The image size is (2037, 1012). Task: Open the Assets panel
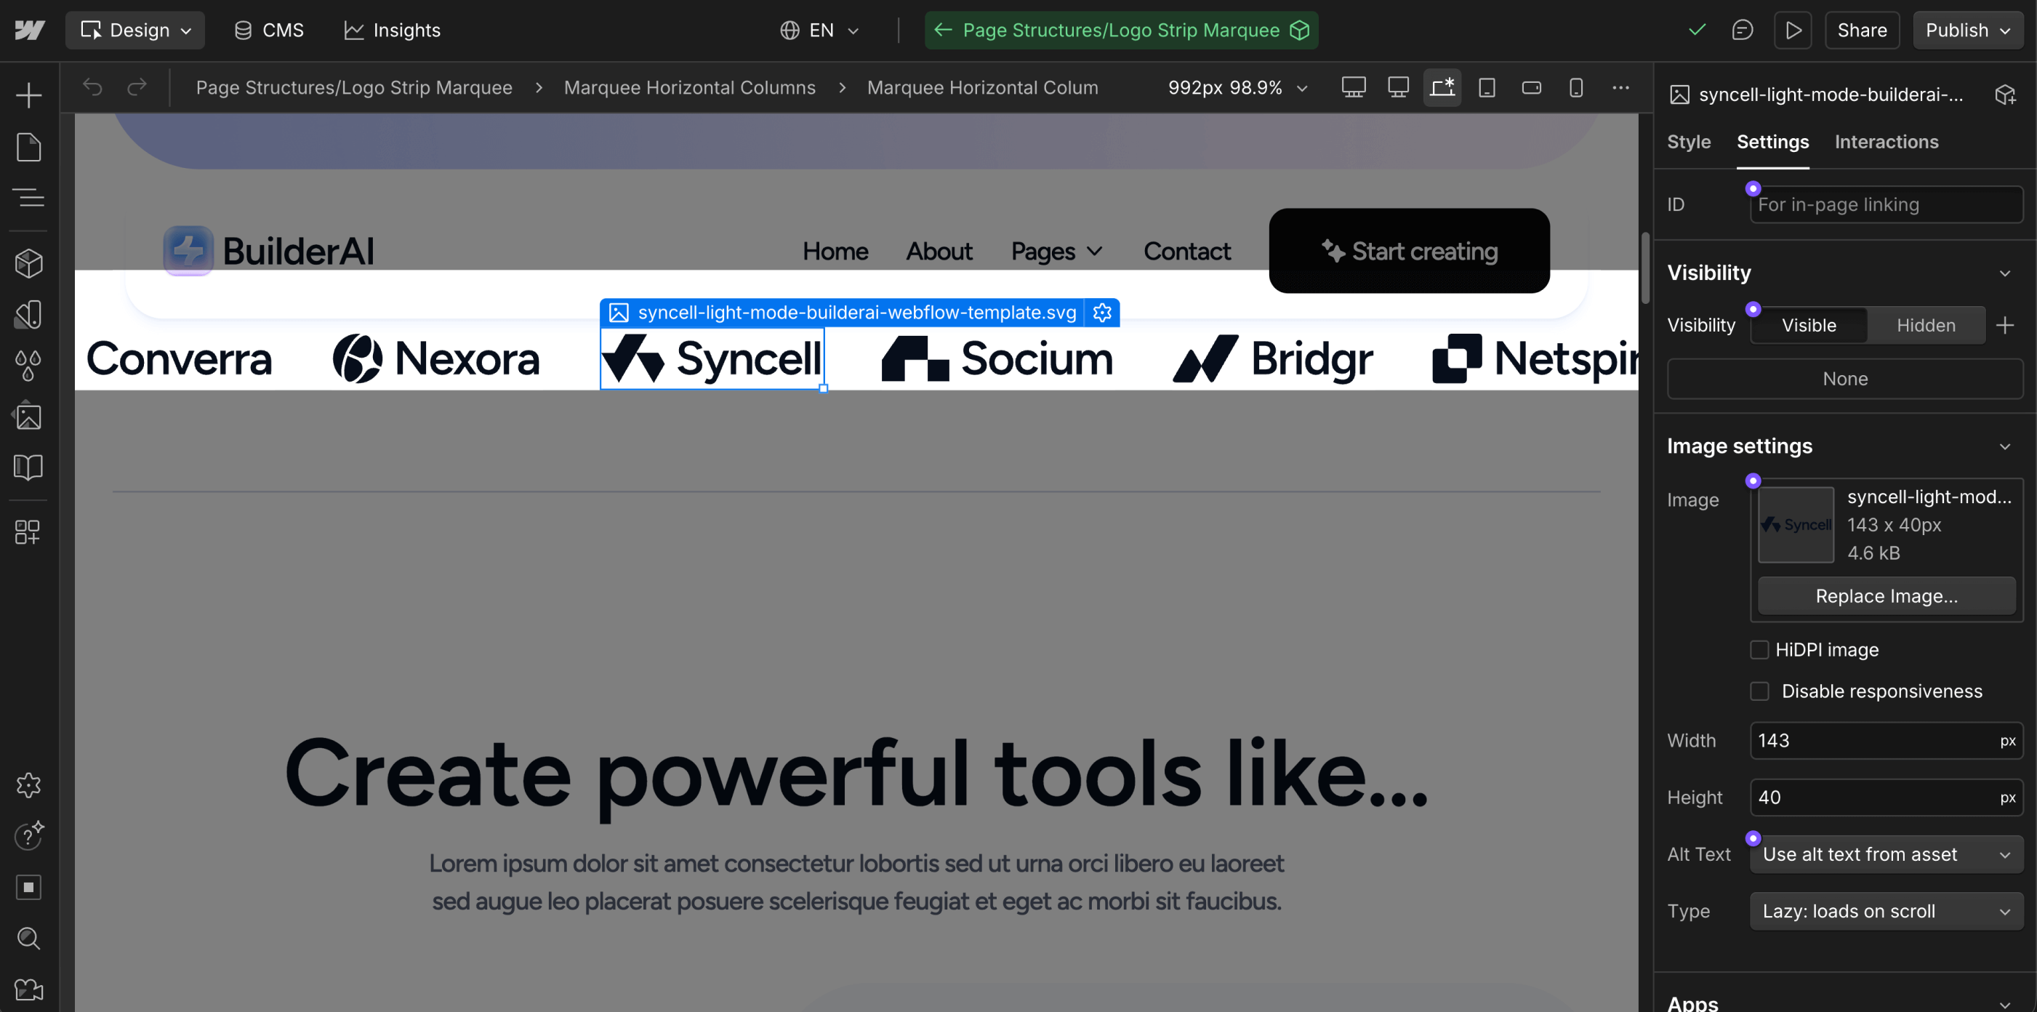28,416
